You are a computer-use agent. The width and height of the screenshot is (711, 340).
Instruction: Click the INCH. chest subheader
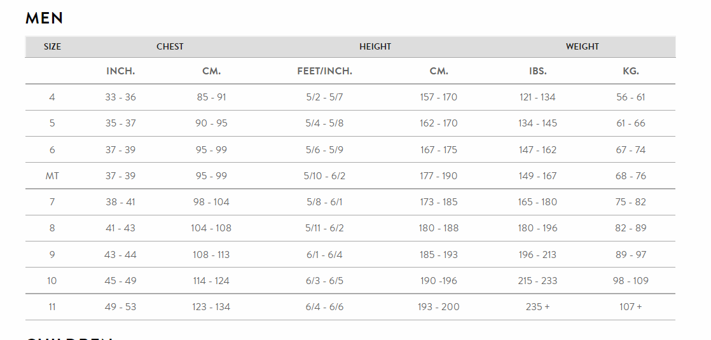[120, 71]
